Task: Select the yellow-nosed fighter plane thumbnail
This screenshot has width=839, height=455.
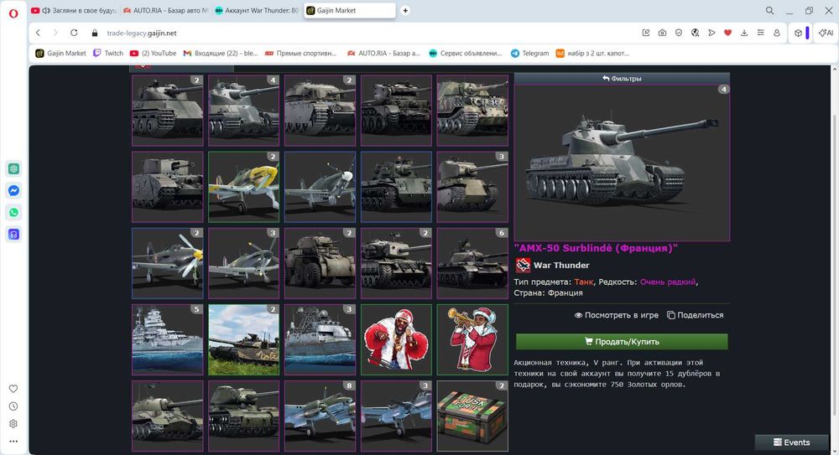Action: (243, 187)
